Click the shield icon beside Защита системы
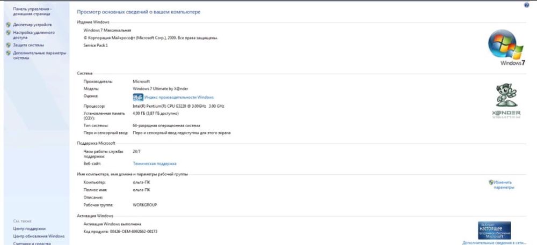537x245 pixels. (x=8, y=44)
